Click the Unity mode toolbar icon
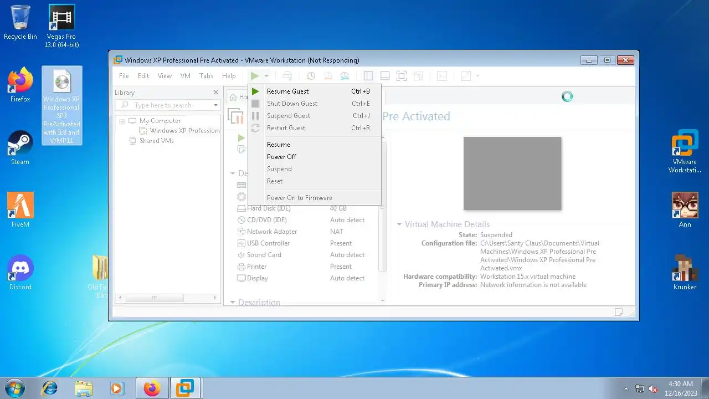Image resolution: width=709 pixels, height=399 pixels. coord(418,76)
